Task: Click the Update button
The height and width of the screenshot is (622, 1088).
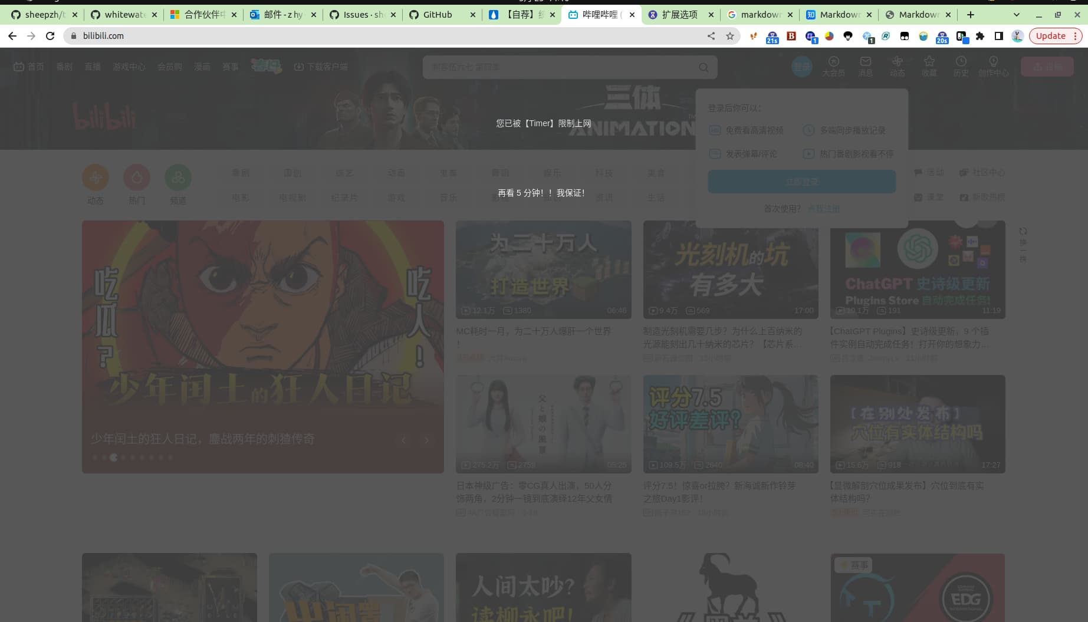Action: click(1050, 36)
